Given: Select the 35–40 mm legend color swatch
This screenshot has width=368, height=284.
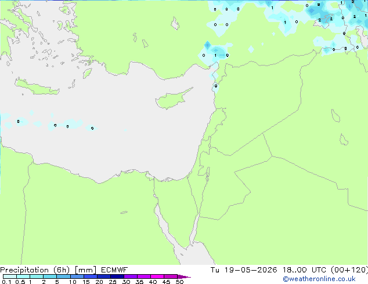Looking at the screenshot, I should tap(143, 276).
